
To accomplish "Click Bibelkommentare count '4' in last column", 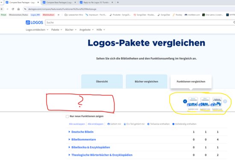I will pos(217,139).
